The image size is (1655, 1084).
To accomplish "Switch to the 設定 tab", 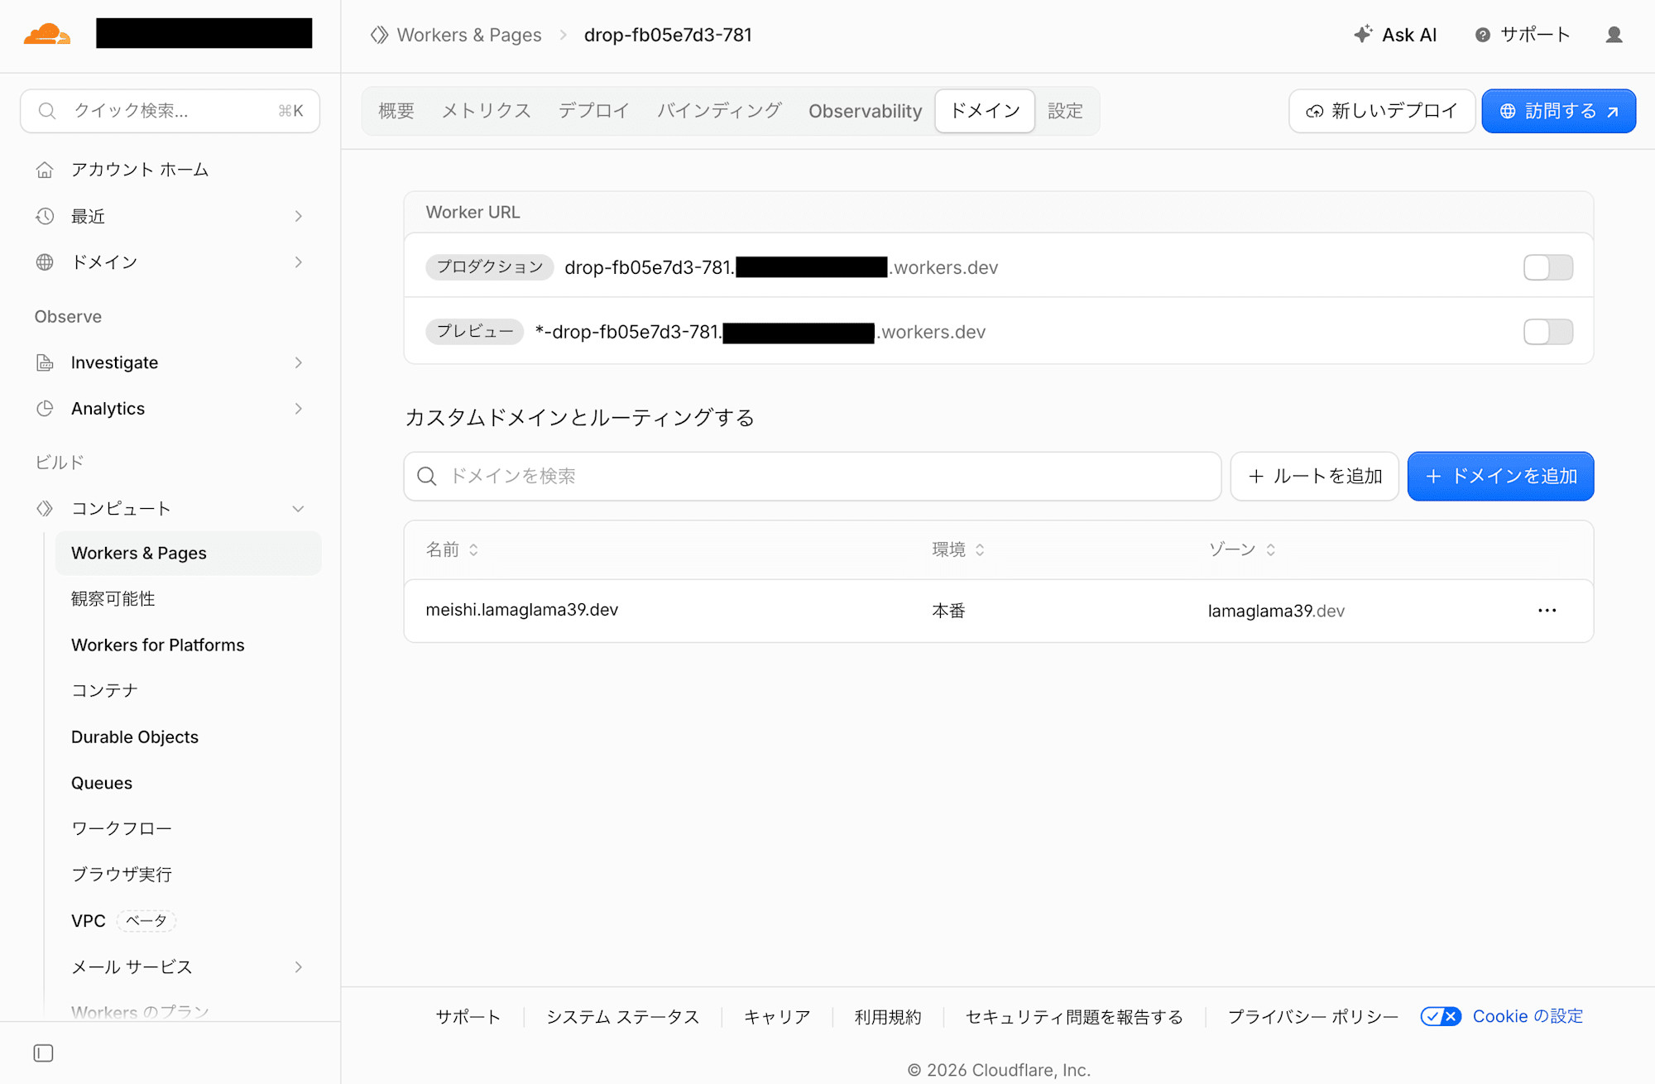I will pyautogui.click(x=1065, y=111).
